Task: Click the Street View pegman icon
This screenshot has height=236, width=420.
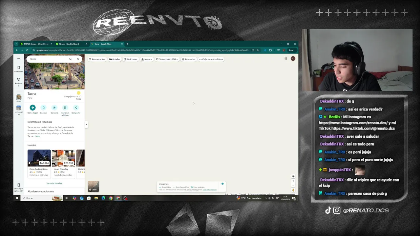Action: click(293, 190)
